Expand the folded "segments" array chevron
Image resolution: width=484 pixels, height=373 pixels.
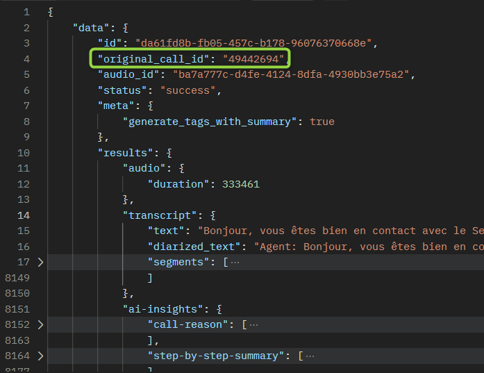(40, 262)
